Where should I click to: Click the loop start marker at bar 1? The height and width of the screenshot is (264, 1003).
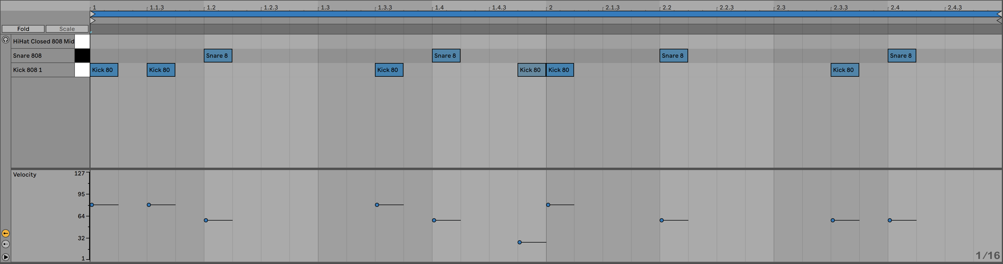(x=93, y=14)
